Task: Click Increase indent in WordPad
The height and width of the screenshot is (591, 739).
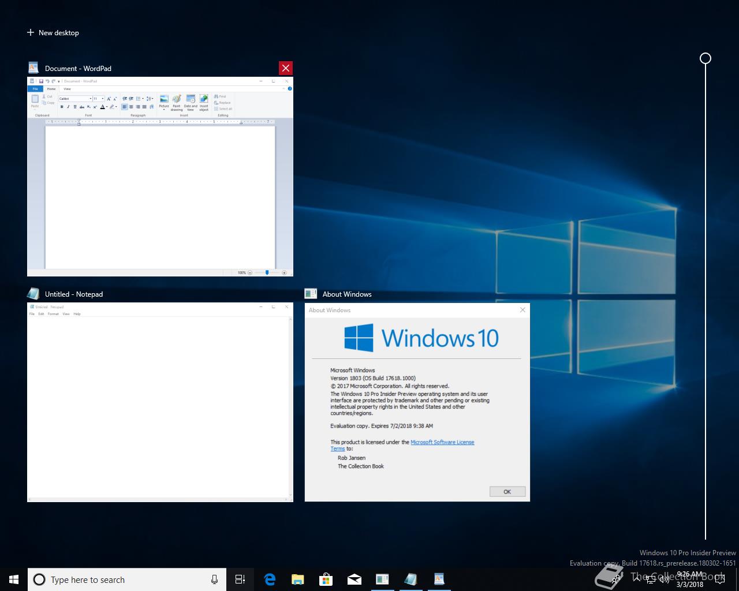Action: (131, 99)
